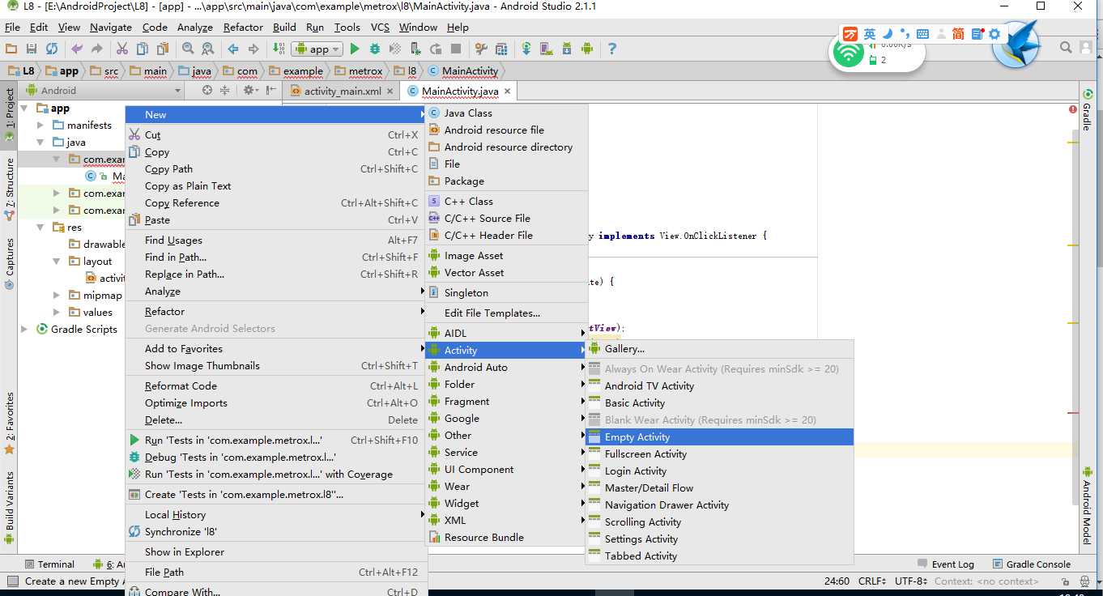This screenshot has height=596, width=1103.
Task: Open the Android Device Monitor icon
Action: pos(586,49)
